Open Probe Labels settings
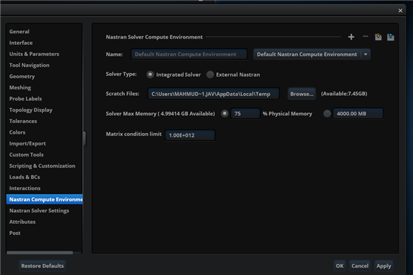The width and height of the screenshot is (413, 275). pyautogui.click(x=26, y=99)
